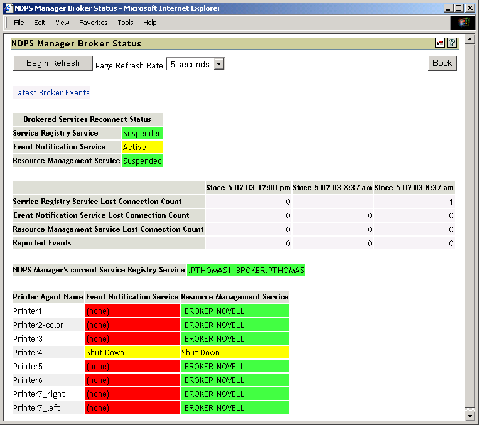Click Since 5-02-03 12:00 pm column header
This screenshot has height=425, width=479.
[248, 188]
